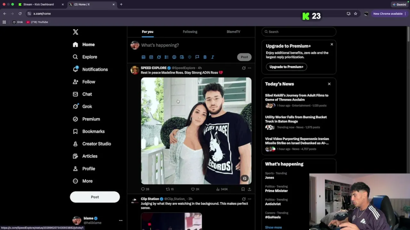
Task: Switch to the BlameTV tab
Action: (233, 32)
